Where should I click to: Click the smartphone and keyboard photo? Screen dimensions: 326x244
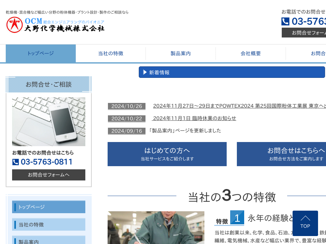pyautogui.click(x=48, y=121)
